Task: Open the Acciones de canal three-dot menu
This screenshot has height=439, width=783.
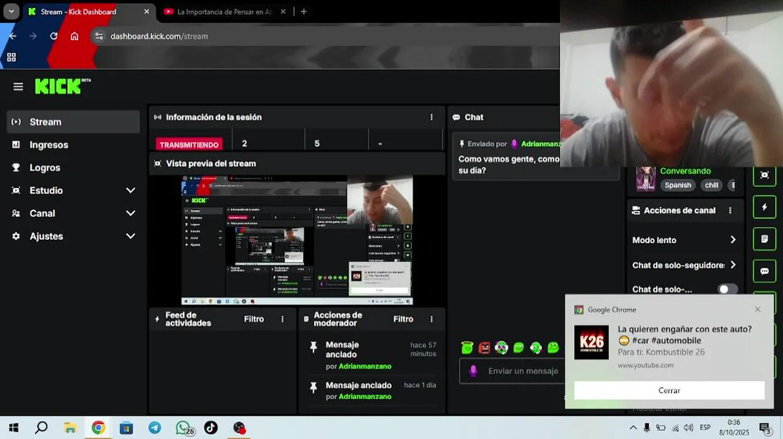Action: (x=730, y=210)
